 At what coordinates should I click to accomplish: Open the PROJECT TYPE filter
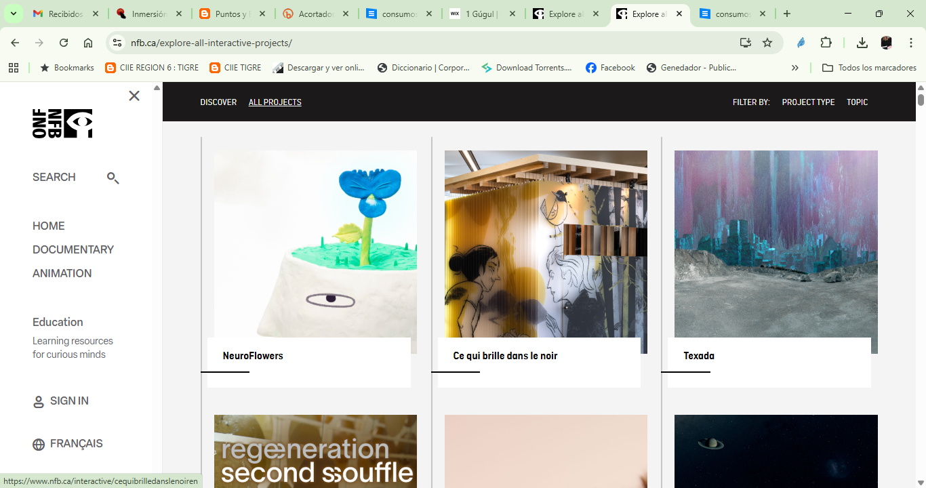coord(808,102)
